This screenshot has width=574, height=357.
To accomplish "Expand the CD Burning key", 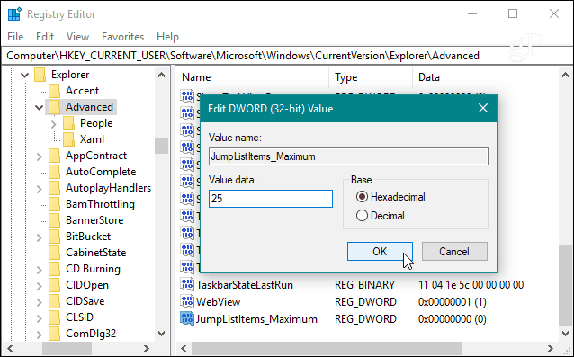I will (40, 270).
